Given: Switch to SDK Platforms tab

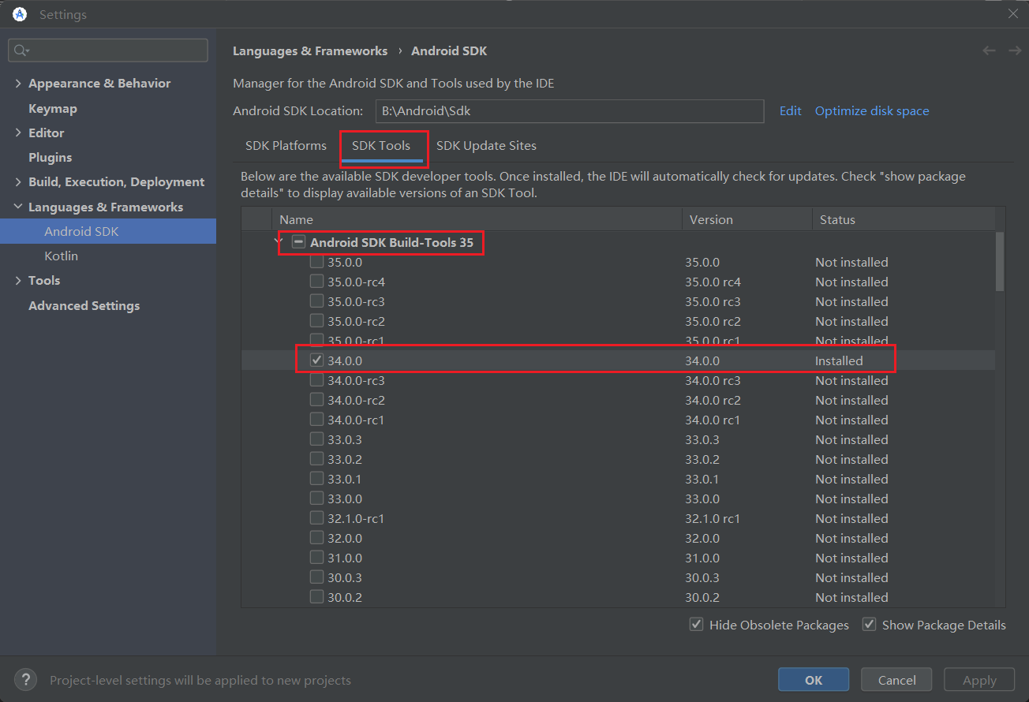Looking at the screenshot, I should click(x=286, y=146).
